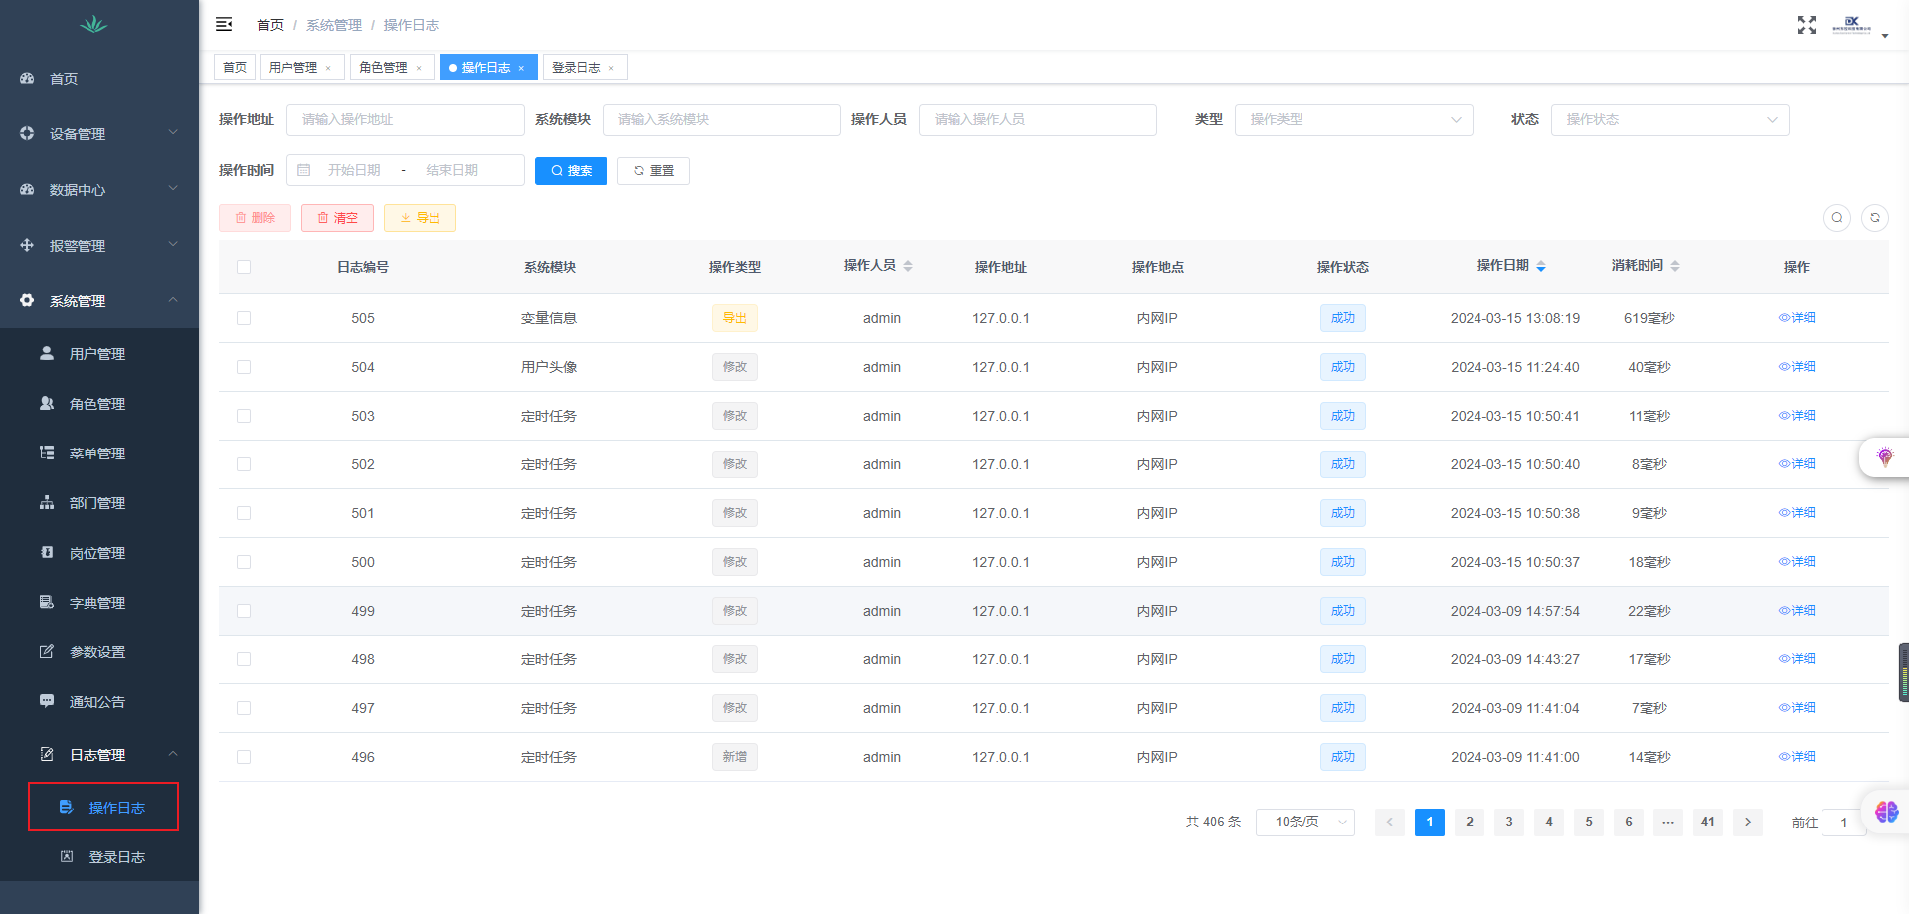The image size is (1909, 914).
Task: Toggle fullscreen mode icon
Action: (1807, 25)
